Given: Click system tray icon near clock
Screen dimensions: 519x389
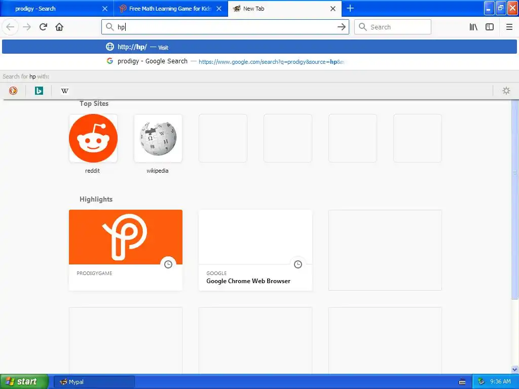Looking at the screenshot, I should click(x=481, y=382).
